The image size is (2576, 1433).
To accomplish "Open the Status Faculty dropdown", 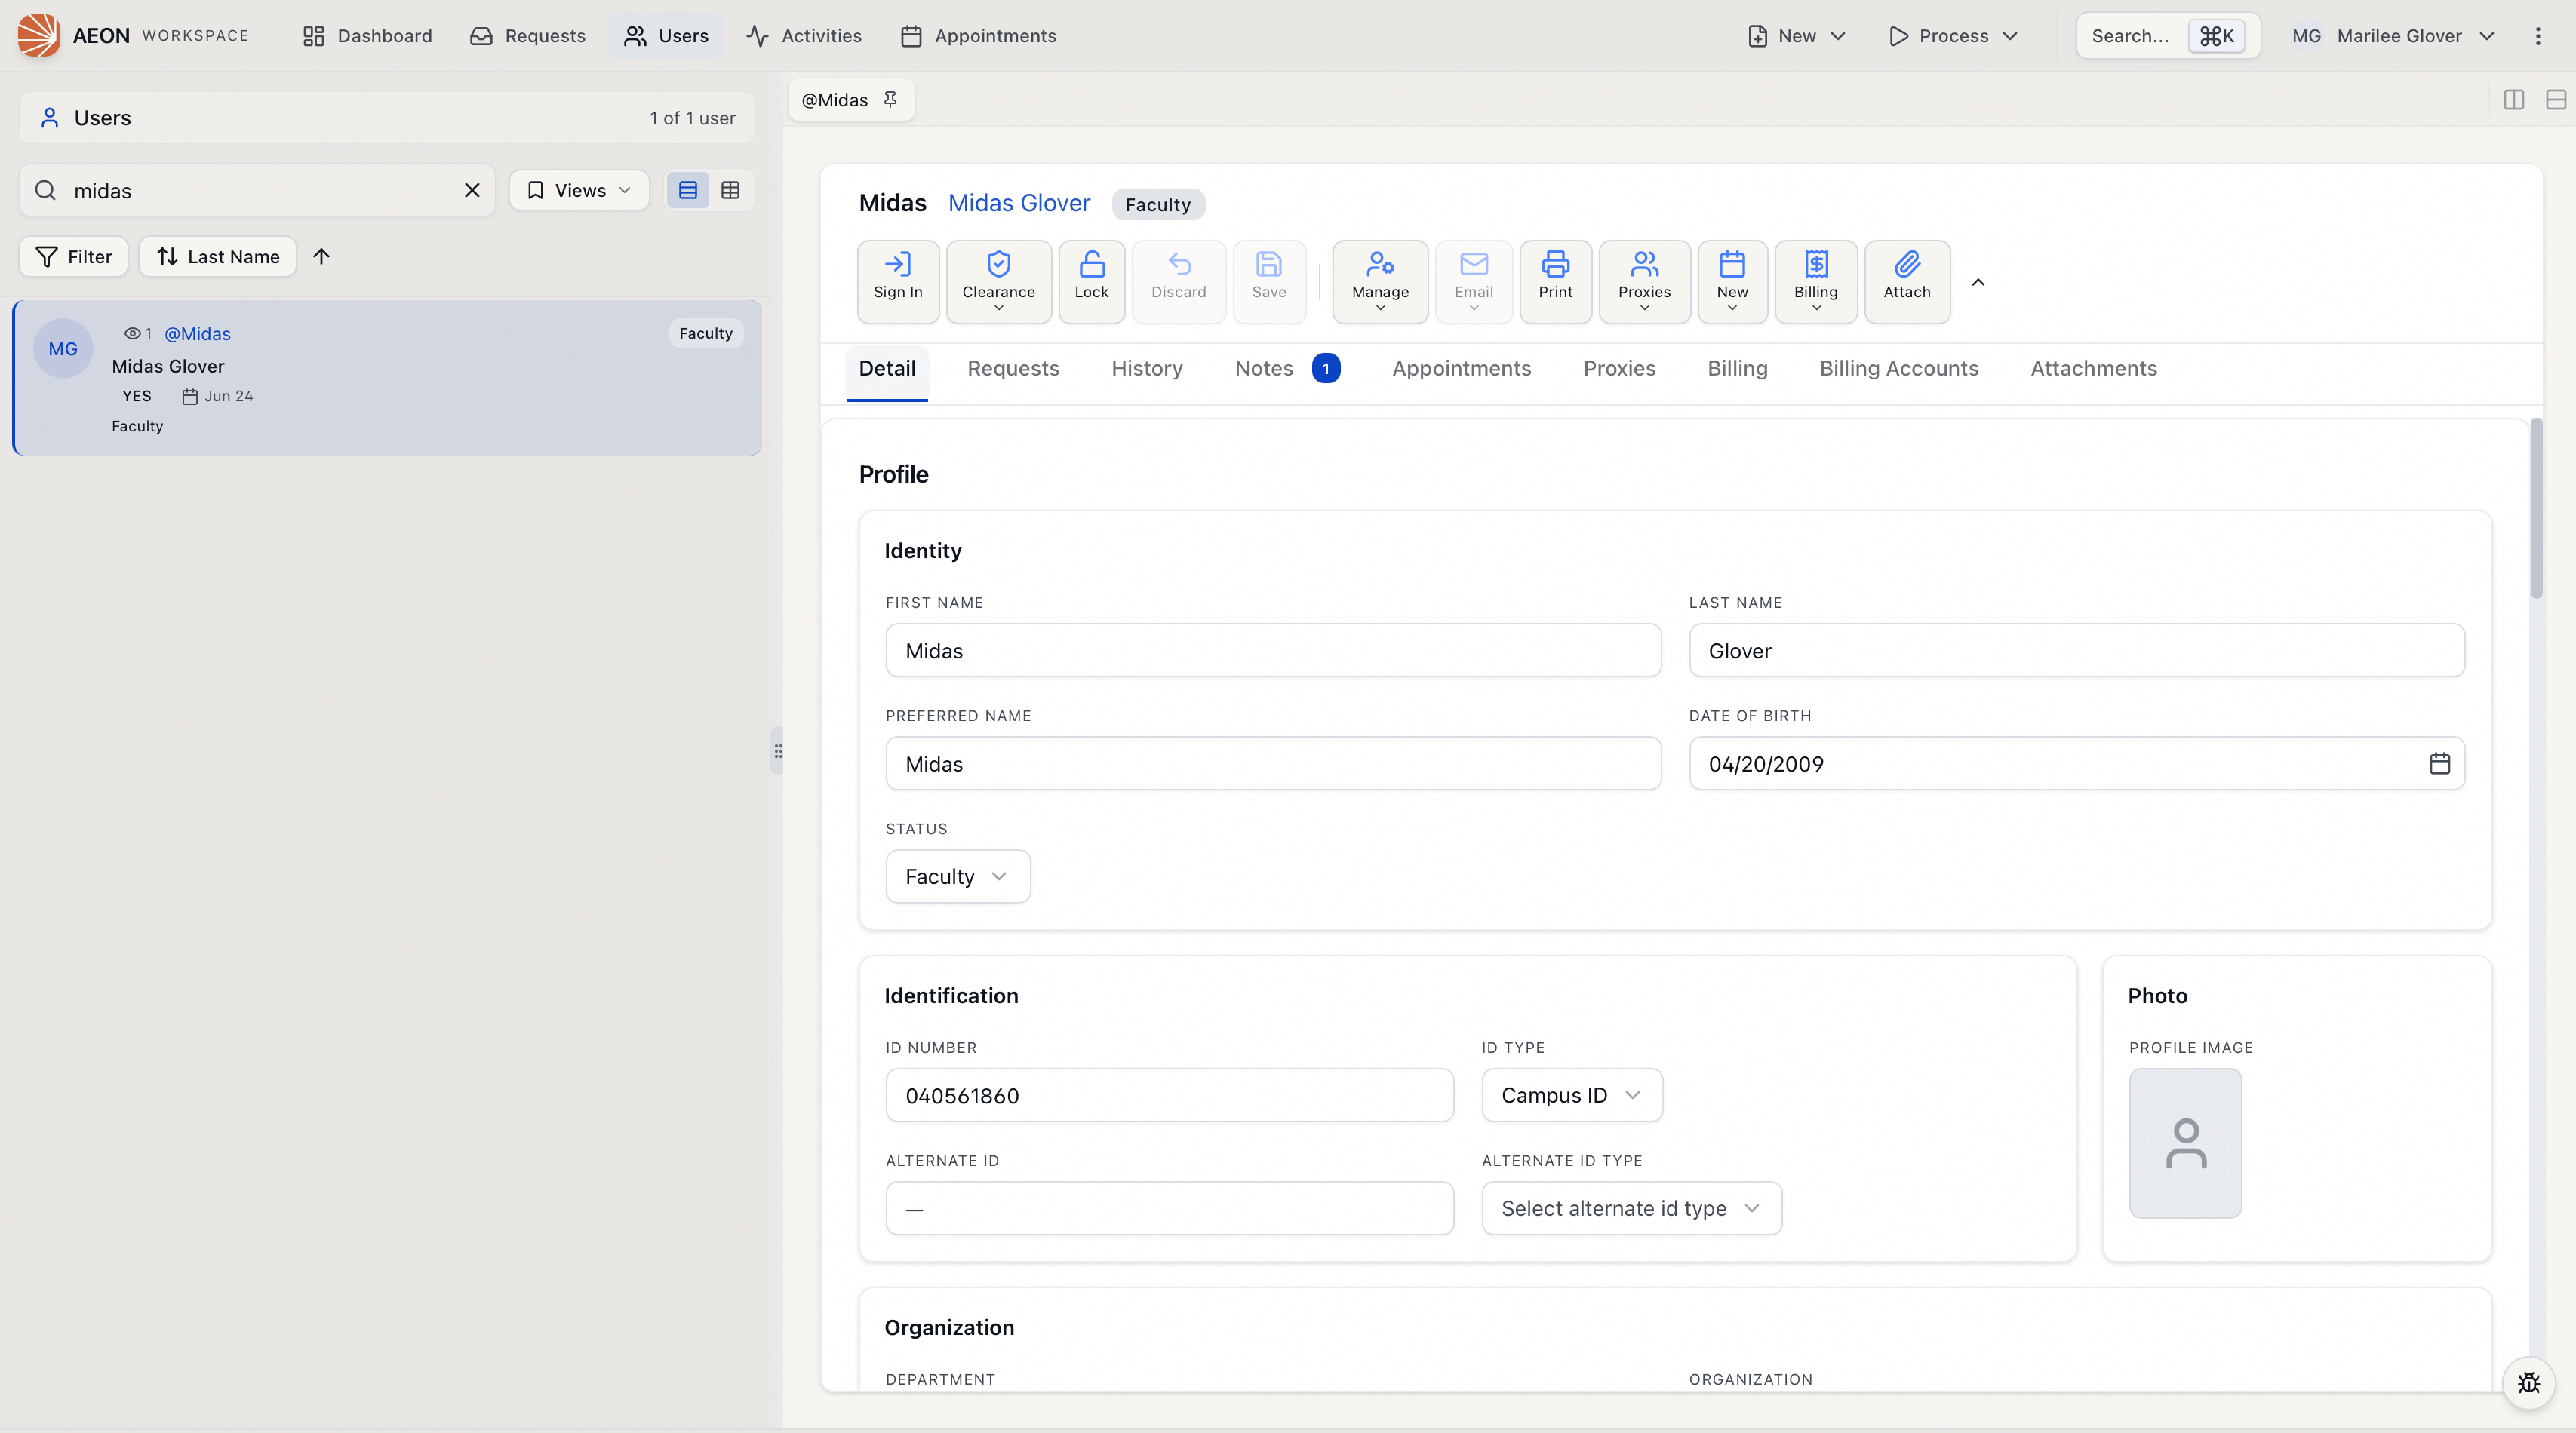I will [x=957, y=876].
